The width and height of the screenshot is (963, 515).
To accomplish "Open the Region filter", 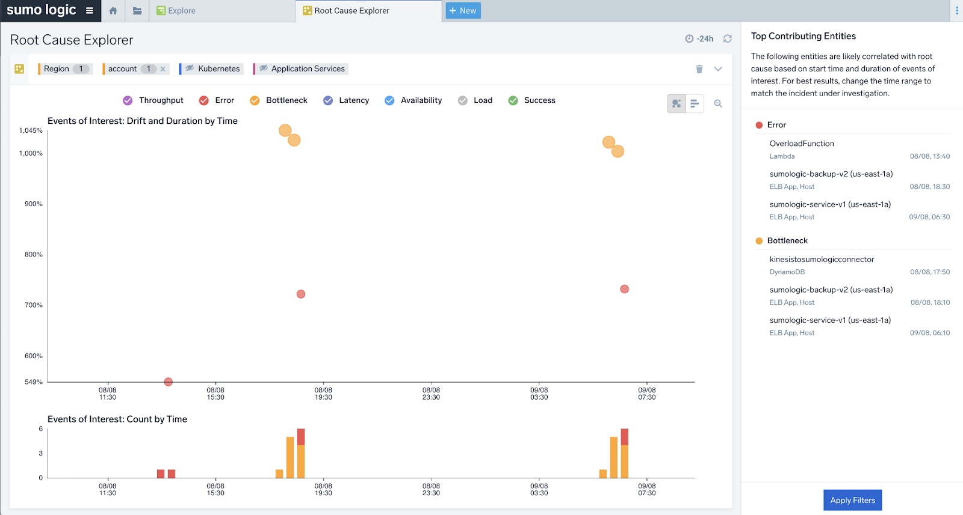I will click(65, 69).
